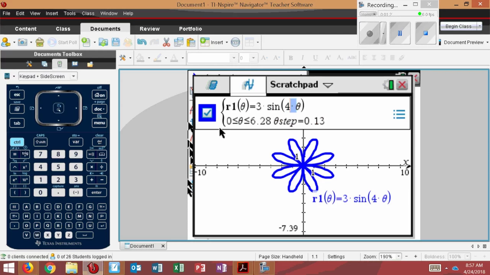Click the menu key on the keypad
This screenshot has width=490, height=275.
[x=99, y=123]
